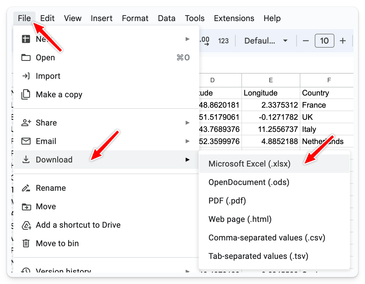Image resolution: width=365 pixels, height=284 pixels.
Task: Expand the Share submenu arrow
Action: point(187,123)
